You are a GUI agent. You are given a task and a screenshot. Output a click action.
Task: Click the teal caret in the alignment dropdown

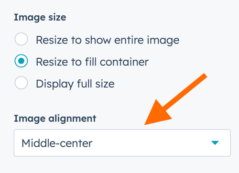[x=215, y=142]
